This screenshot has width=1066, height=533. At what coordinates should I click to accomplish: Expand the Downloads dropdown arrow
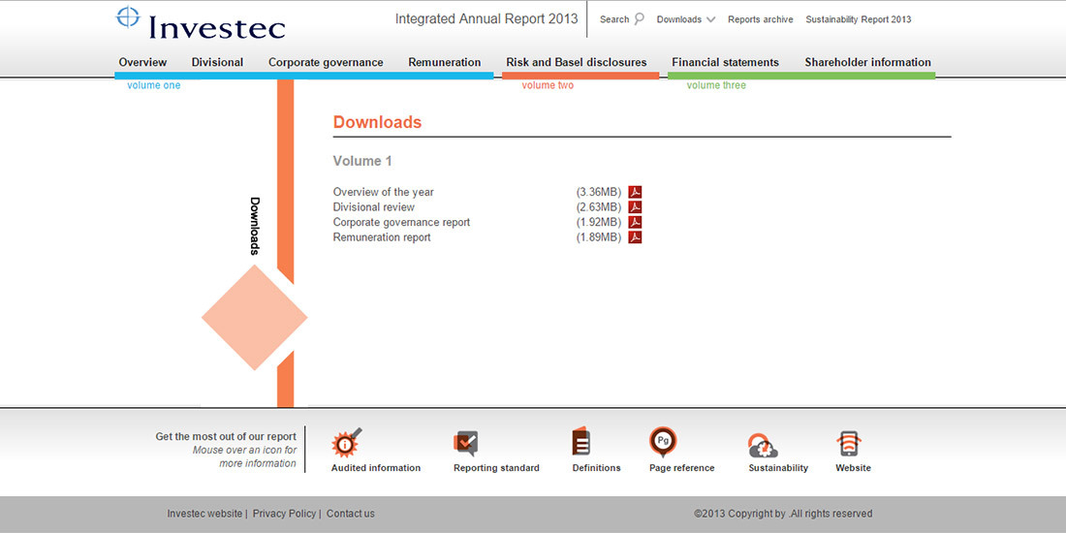pyautogui.click(x=710, y=19)
